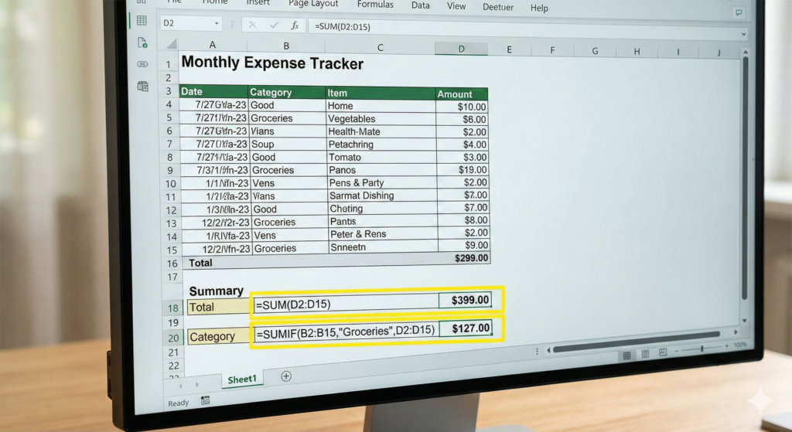Open the Help ribbon tab
This screenshot has height=432, width=792.
(x=539, y=8)
